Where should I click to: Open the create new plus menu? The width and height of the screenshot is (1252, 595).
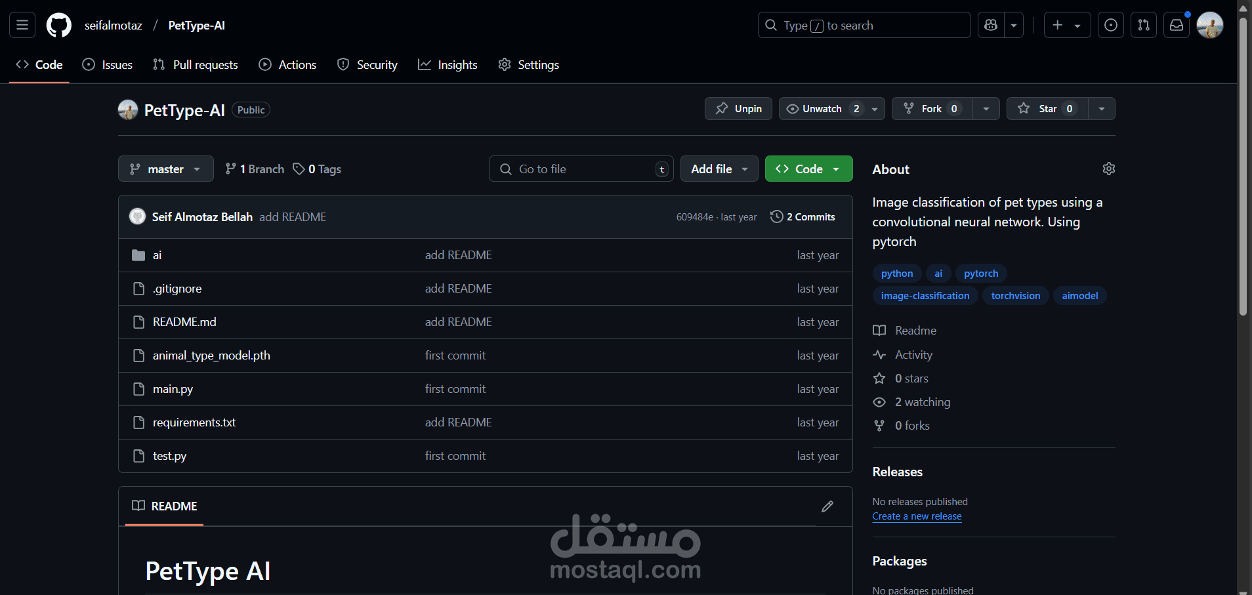point(1067,25)
